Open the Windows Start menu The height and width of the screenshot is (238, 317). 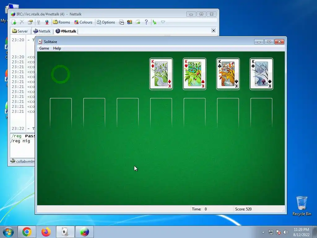click(8, 232)
